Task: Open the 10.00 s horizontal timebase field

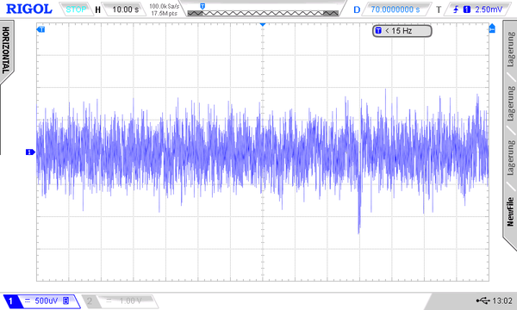Action: pyautogui.click(x=125, y=9)
